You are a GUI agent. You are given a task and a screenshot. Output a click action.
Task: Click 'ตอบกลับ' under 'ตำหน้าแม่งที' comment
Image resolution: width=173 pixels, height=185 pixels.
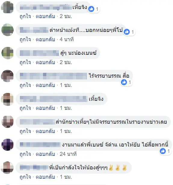[x=45, y=39]
